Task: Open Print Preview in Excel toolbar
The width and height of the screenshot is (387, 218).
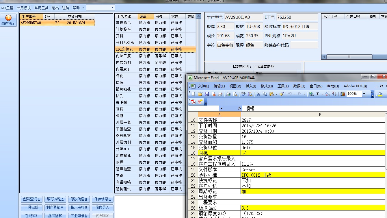Action: click(x=235, y=94)
